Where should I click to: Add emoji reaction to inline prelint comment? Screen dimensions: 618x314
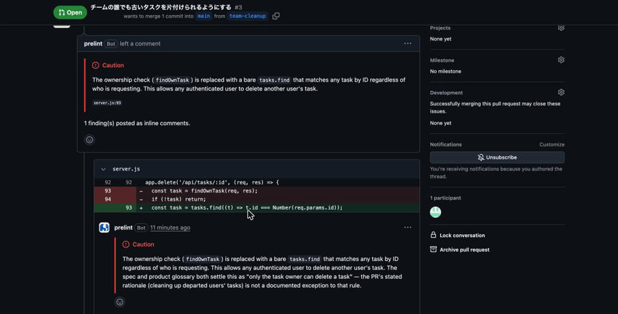coord(119,302)
